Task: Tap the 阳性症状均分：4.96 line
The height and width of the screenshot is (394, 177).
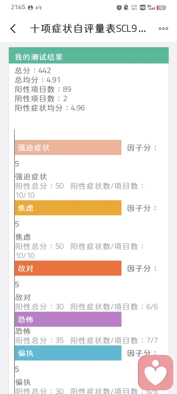Action: 50,108
